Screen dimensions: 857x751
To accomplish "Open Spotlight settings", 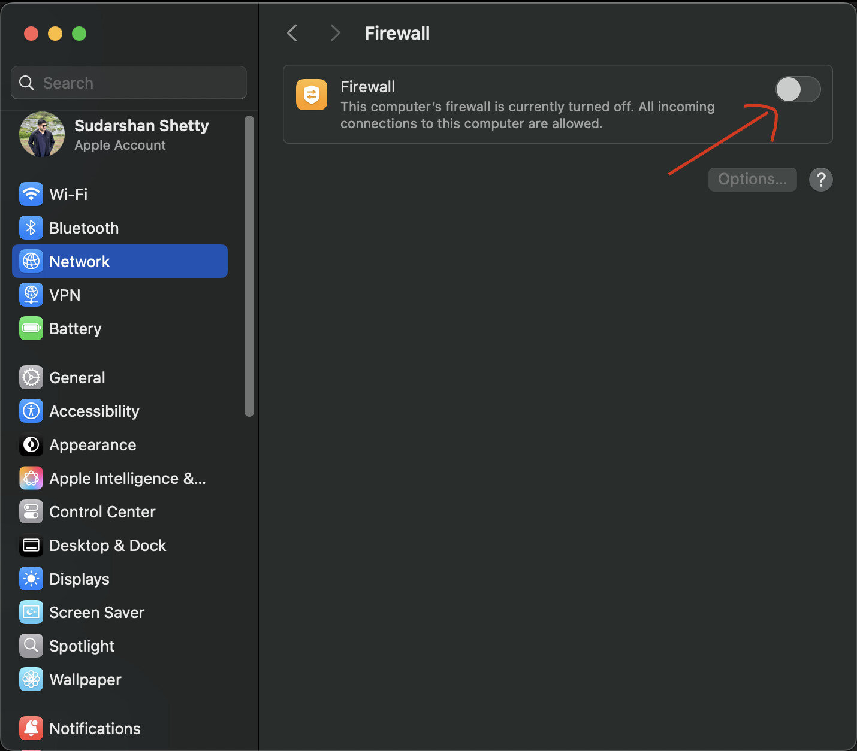I will coord(82,646).
